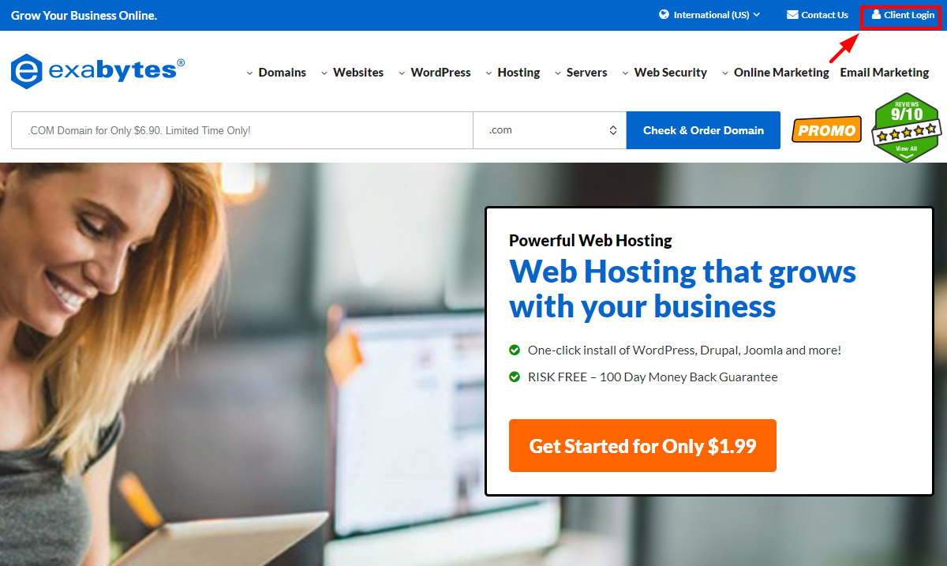Expand the Online Marketing menu

click(x=775, y=73)
